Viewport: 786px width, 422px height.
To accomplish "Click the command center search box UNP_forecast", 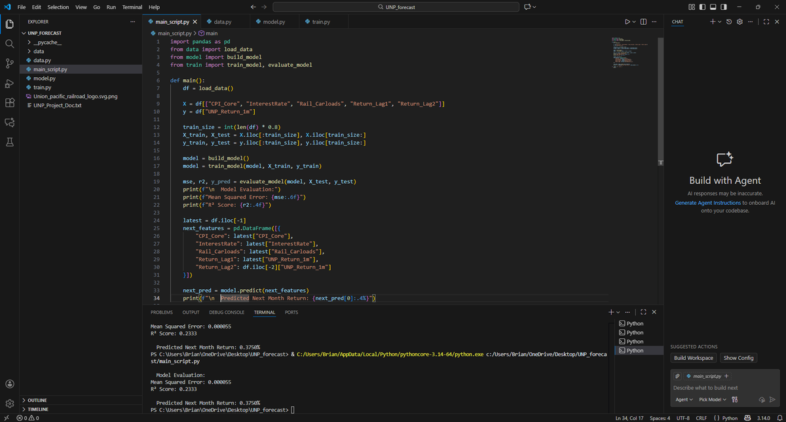I will (397, 7).
